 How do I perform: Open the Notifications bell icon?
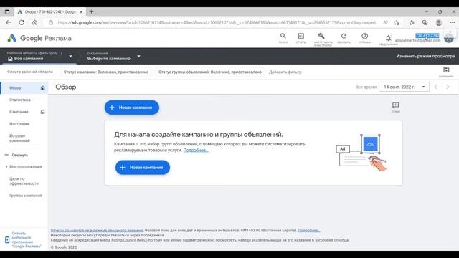(x=388, y=39)
